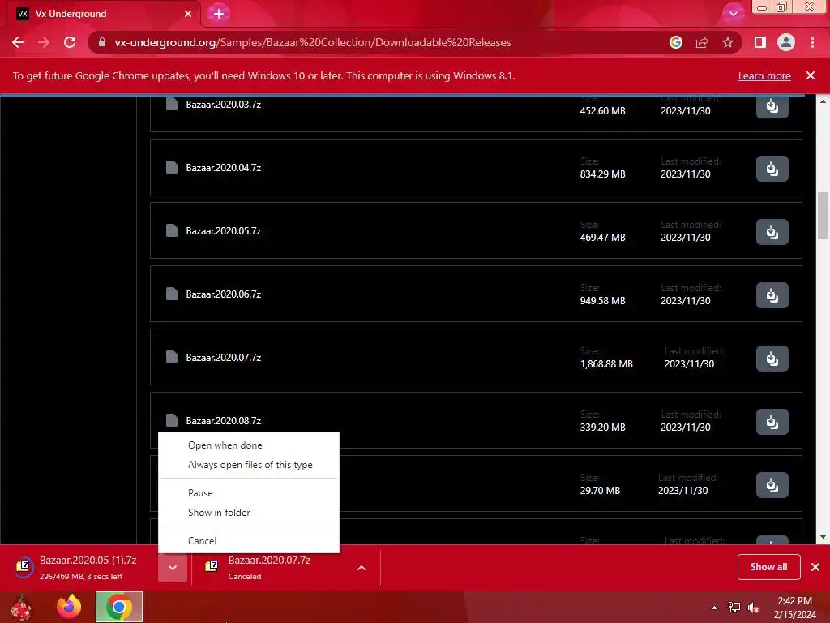Click the muted volume icon in system tray
The height and width of the screenshot is (623, 830).
(754, 608)
